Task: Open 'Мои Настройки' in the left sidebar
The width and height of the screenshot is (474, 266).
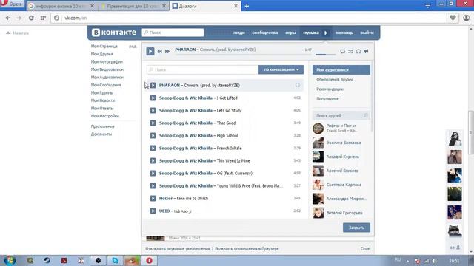Action: 105,116
